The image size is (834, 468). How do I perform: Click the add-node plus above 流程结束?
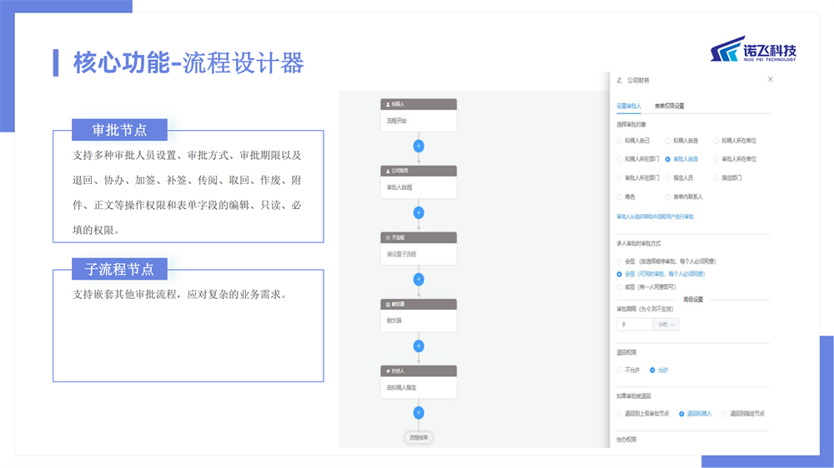click(419, 412)
